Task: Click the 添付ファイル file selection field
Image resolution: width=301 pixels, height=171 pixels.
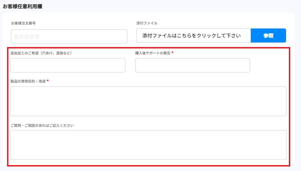Action: (193, 35)
